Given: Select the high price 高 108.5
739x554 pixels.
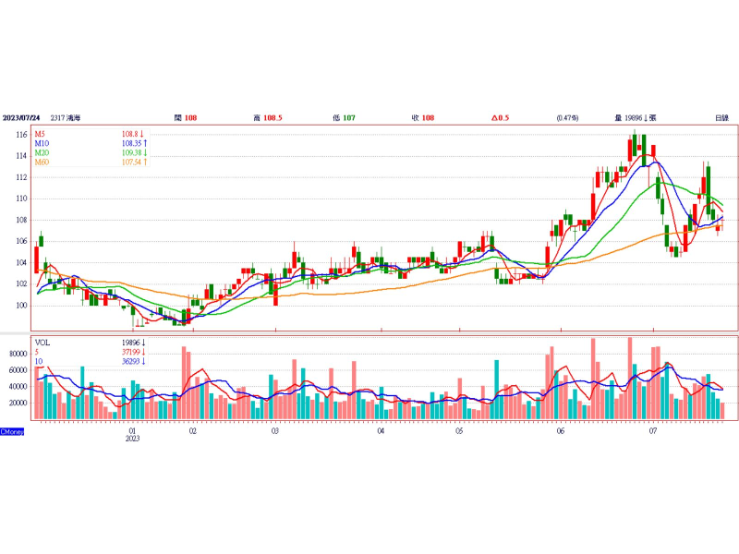Looking at the screenshot, I should [x=267, y=118].
